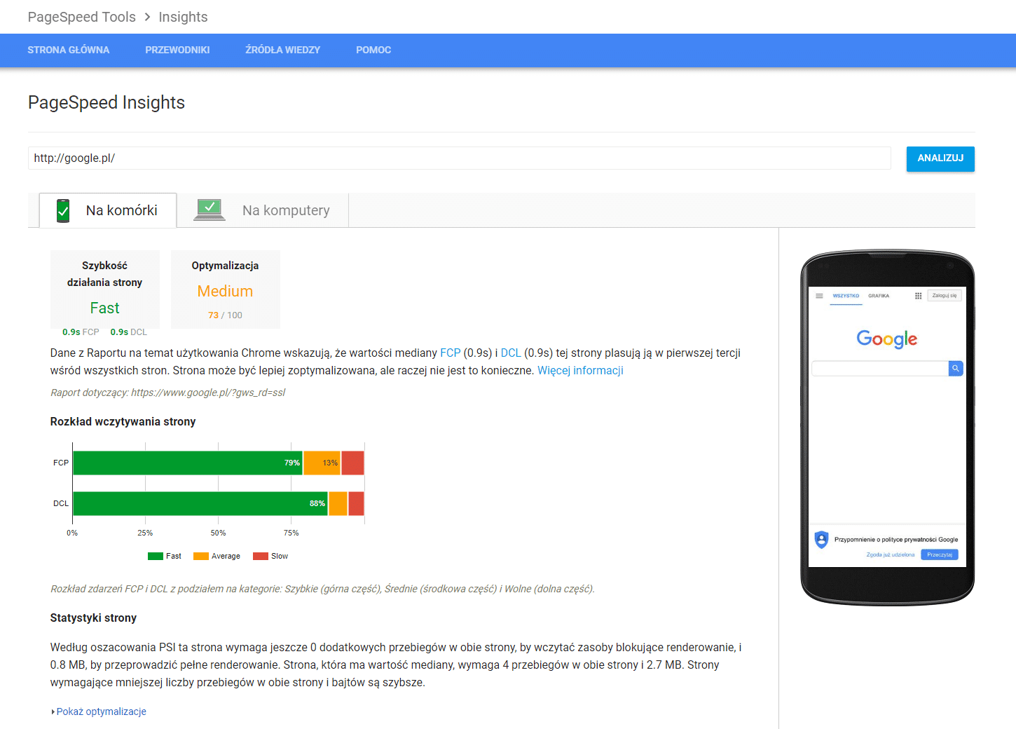This screenshot has height=729, width=1016.
Task: Click the red Slow legend swatch
Action: pos(261,556)
